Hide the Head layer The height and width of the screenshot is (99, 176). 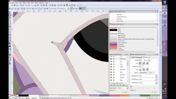tap(111, 72)
